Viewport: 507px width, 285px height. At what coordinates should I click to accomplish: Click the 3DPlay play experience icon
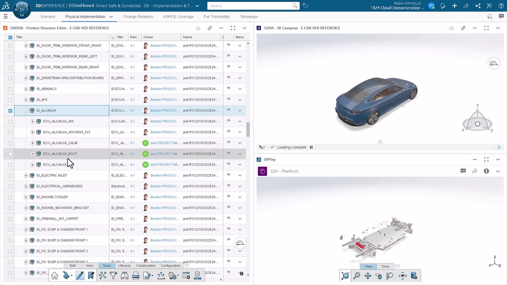(345, 275)
